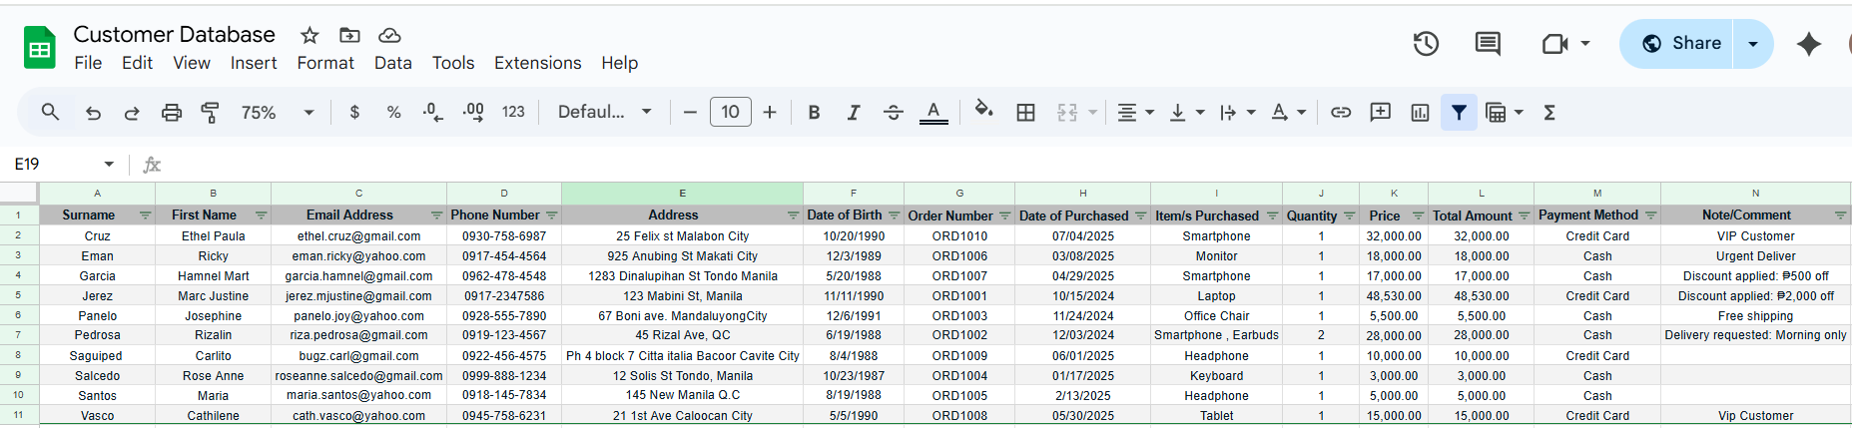Open the 75% zoom dropdown
Image resolution: width=1852 pixels, height=428 pixels.
pos(277,113)
